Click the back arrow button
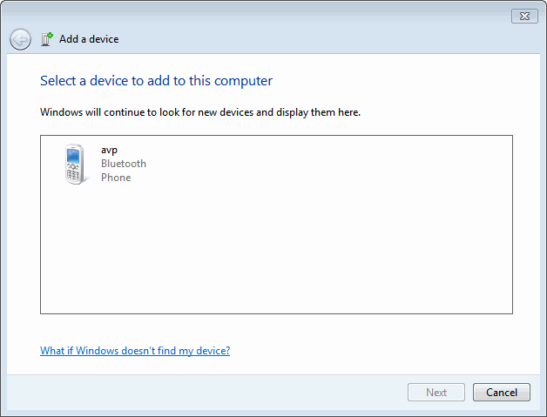 20,39
